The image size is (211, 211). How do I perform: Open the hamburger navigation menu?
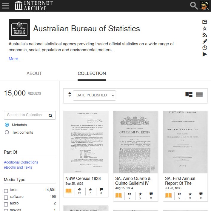point(6,6)
